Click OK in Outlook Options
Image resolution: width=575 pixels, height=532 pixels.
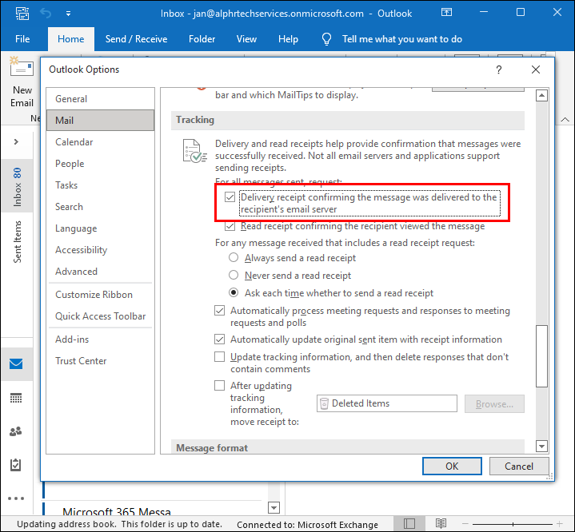click(x=452, y=466)
